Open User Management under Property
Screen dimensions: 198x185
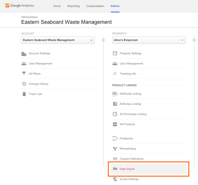[x=131, y=64]
